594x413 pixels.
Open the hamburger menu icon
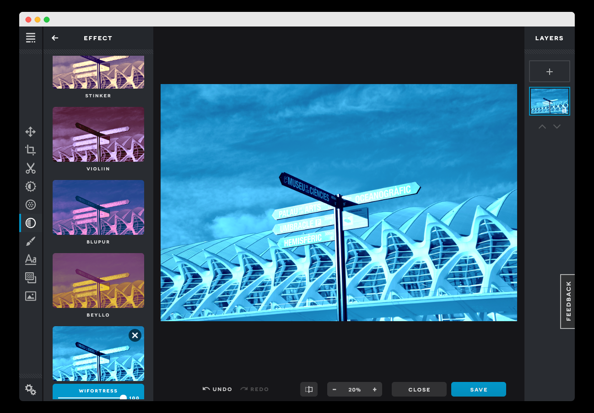tap(31, 38)
